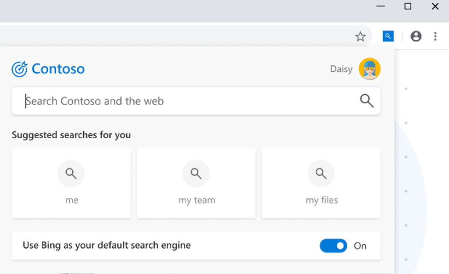449x274 pixels.
Task: Click the search icon on the 'my team' card
Action: point(196,173)
